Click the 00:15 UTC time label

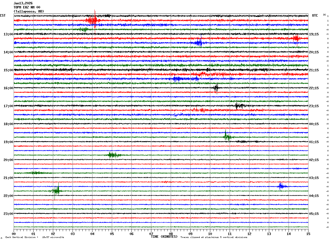(x=314, y=124)
